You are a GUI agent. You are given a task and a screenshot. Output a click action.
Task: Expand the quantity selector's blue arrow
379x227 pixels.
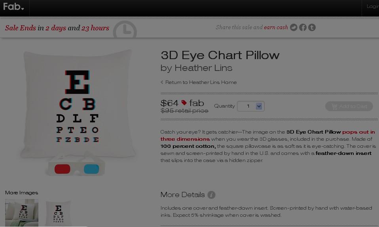coord(259,106)
